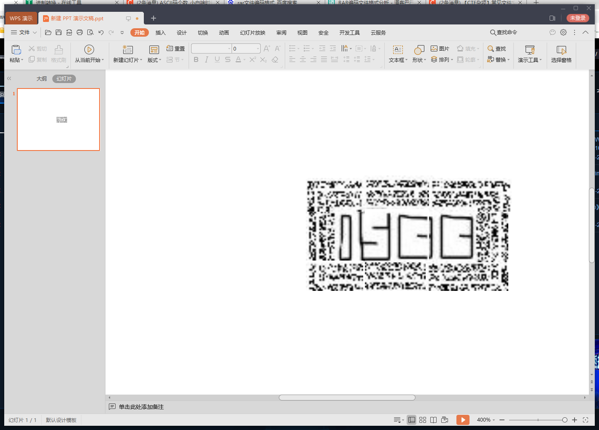Image resolution: width=599 pixels, height=430 pixels.
Task: Click the zoom in plus button
Action: click(x=575, y=420)
